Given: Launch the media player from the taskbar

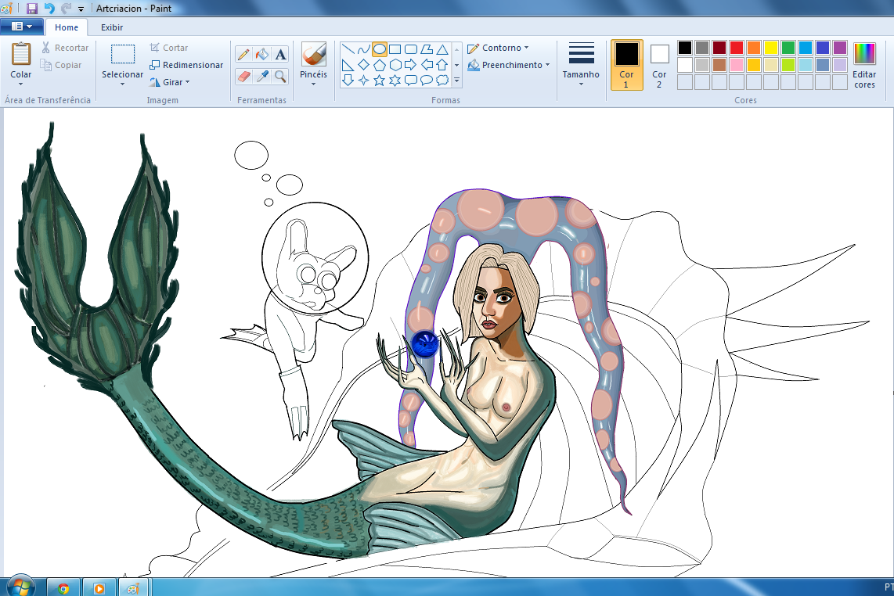Looking at the screenshot, I should 99,588.
